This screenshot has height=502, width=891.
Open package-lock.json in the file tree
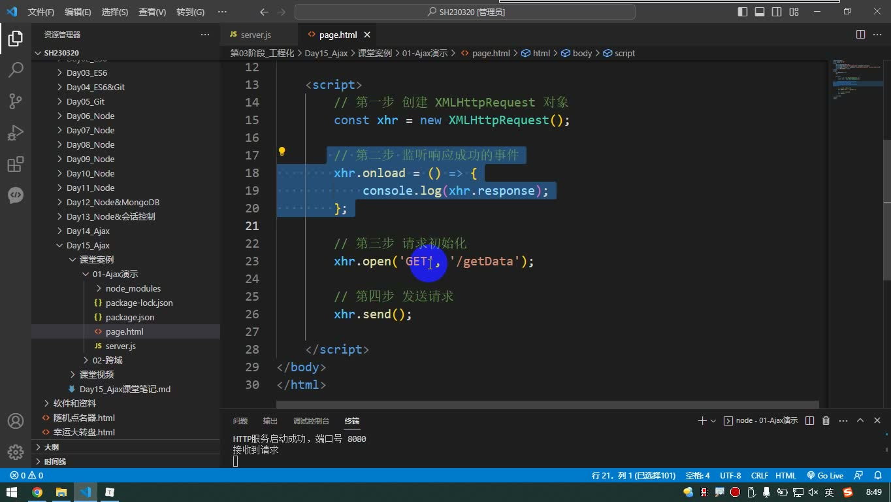[x=139, y=303]
